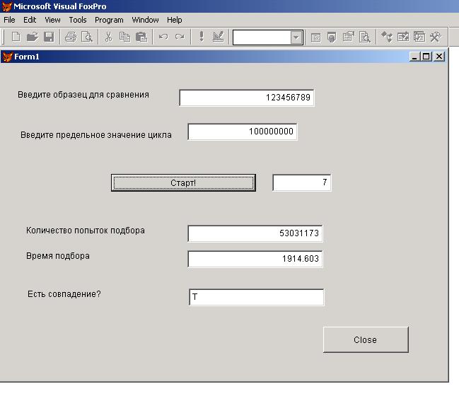Click the Open folder toolbar icon
459x396 pixels.
(x=33, y=37)
